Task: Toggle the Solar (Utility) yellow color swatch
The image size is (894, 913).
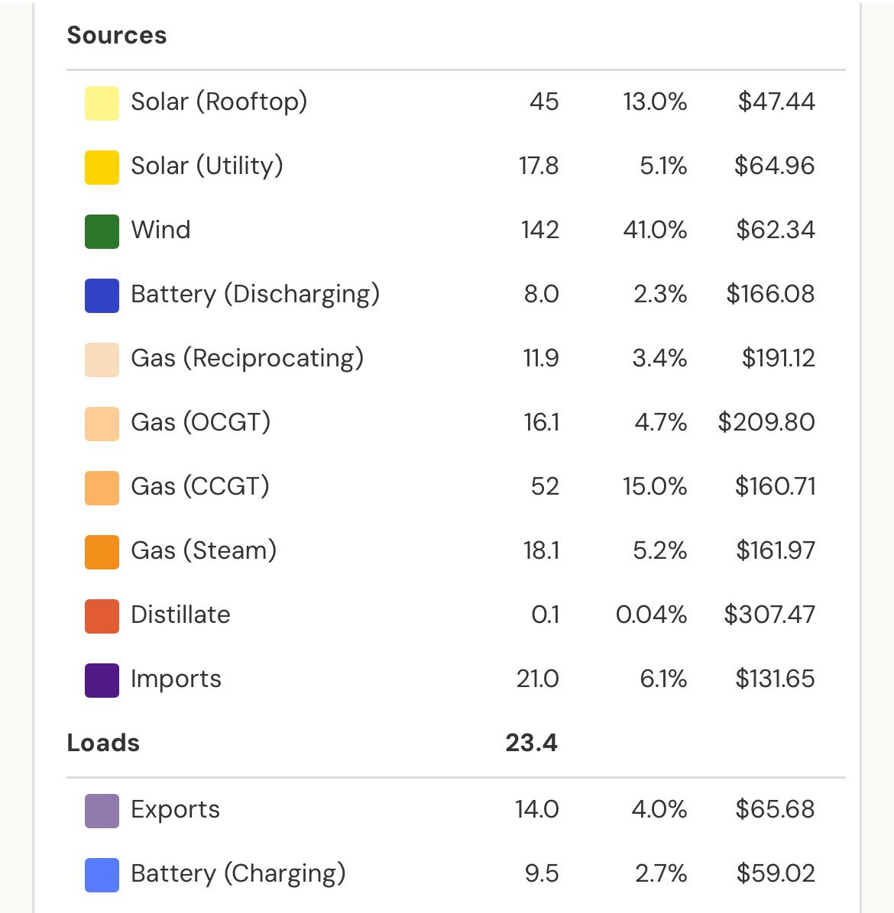Action: [x=102, y=167]
